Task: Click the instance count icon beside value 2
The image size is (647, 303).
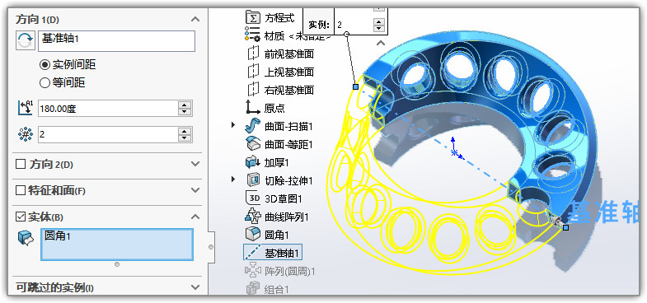Action: pos(26,134)
